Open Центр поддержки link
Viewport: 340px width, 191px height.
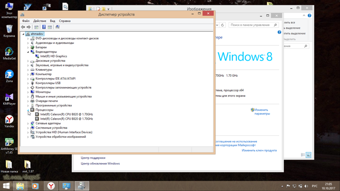click(x=93, y=158)
